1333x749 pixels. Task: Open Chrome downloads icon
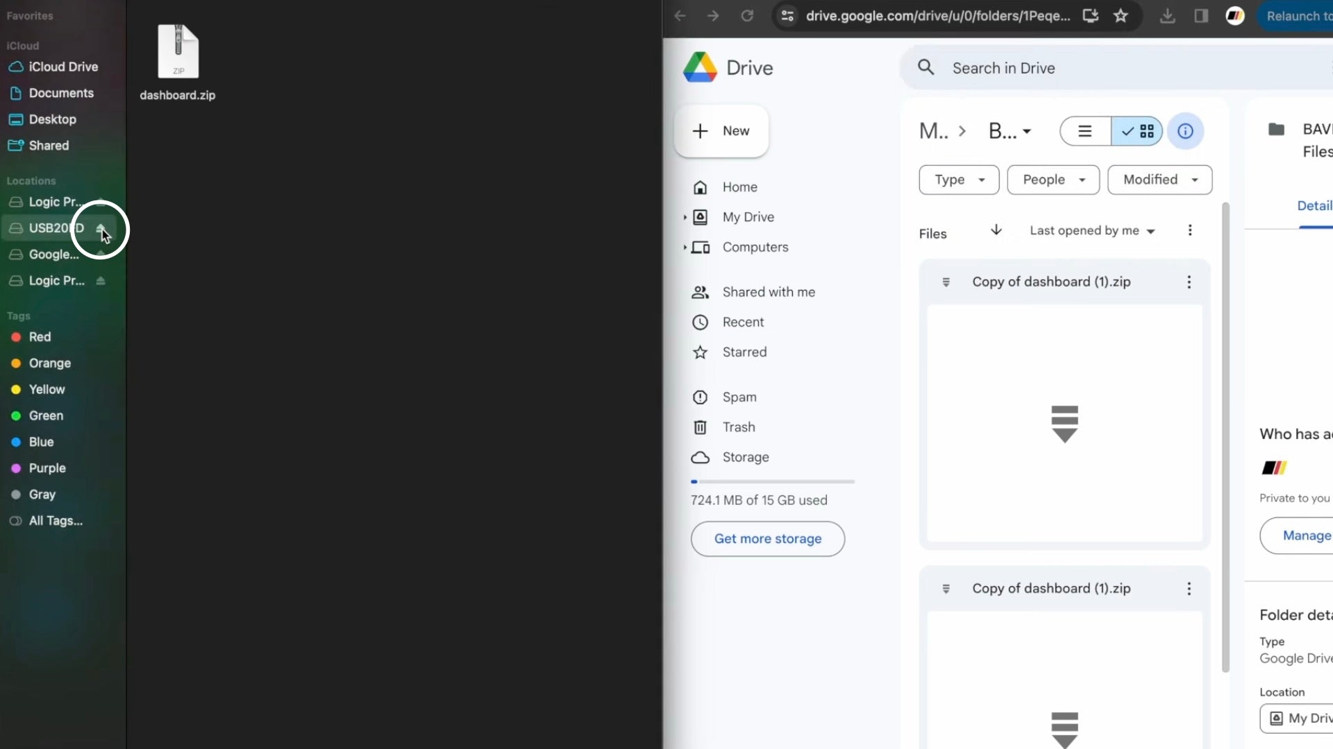(1168, 16)
